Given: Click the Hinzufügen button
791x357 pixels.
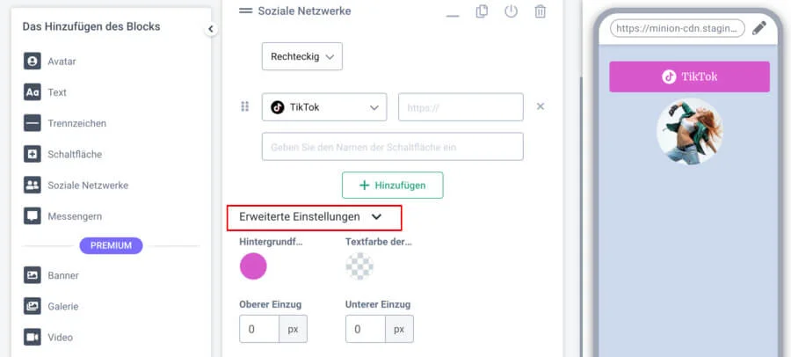Looking at the screenshot, I should click(392, 185).
